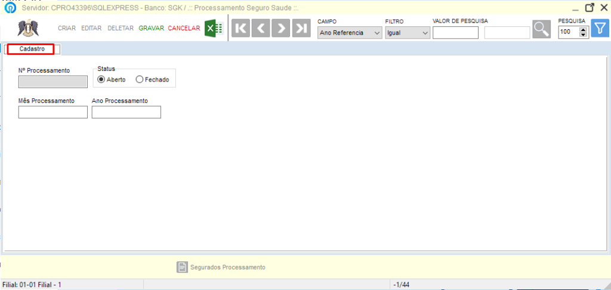
Task: Apply the blue funnel filter icon
Action: [x=600, y=29]
